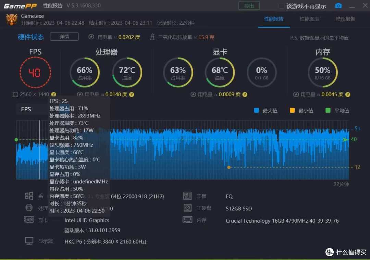370x260 pixels.
Task: Click the Windows system info icon
Action: [29, 196]
